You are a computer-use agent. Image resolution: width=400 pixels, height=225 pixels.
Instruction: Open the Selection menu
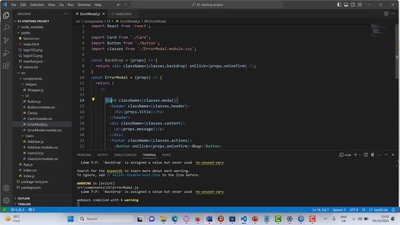[x=37, y=4]
